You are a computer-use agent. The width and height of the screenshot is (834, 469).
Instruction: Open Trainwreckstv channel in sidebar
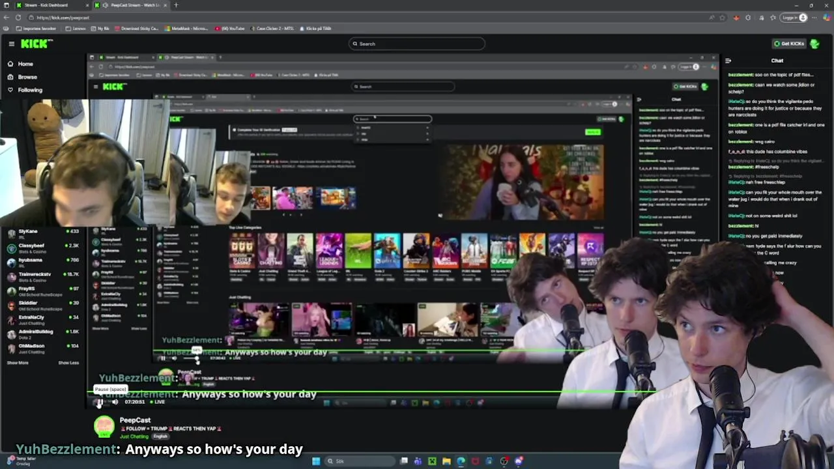click(43, 276)
